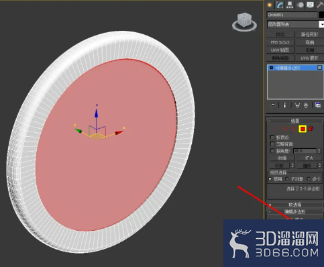The image size is (324, 267).
Task: Select 多个 preview selection radio
Action: pos(309,178)
